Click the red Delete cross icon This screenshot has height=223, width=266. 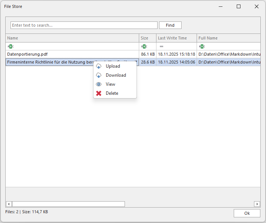(99, 93)
